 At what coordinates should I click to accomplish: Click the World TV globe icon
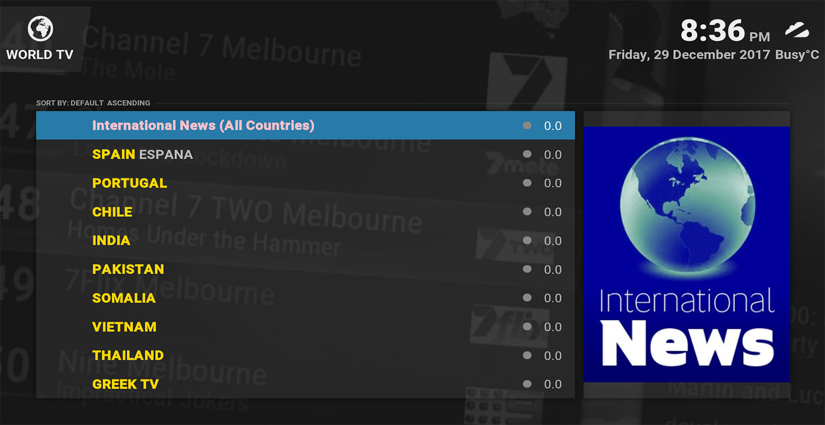coord(40,28)
